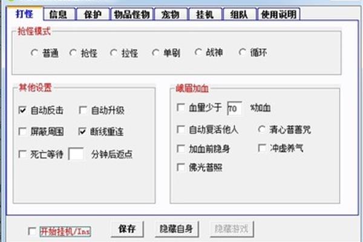Open the 宠物 tab

click(171, 15)
